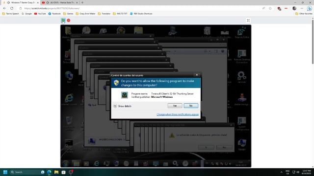The height and width of the screenshot is (176, 314).
Task: Open the taskbar clock and date
Action: point(306,172)
